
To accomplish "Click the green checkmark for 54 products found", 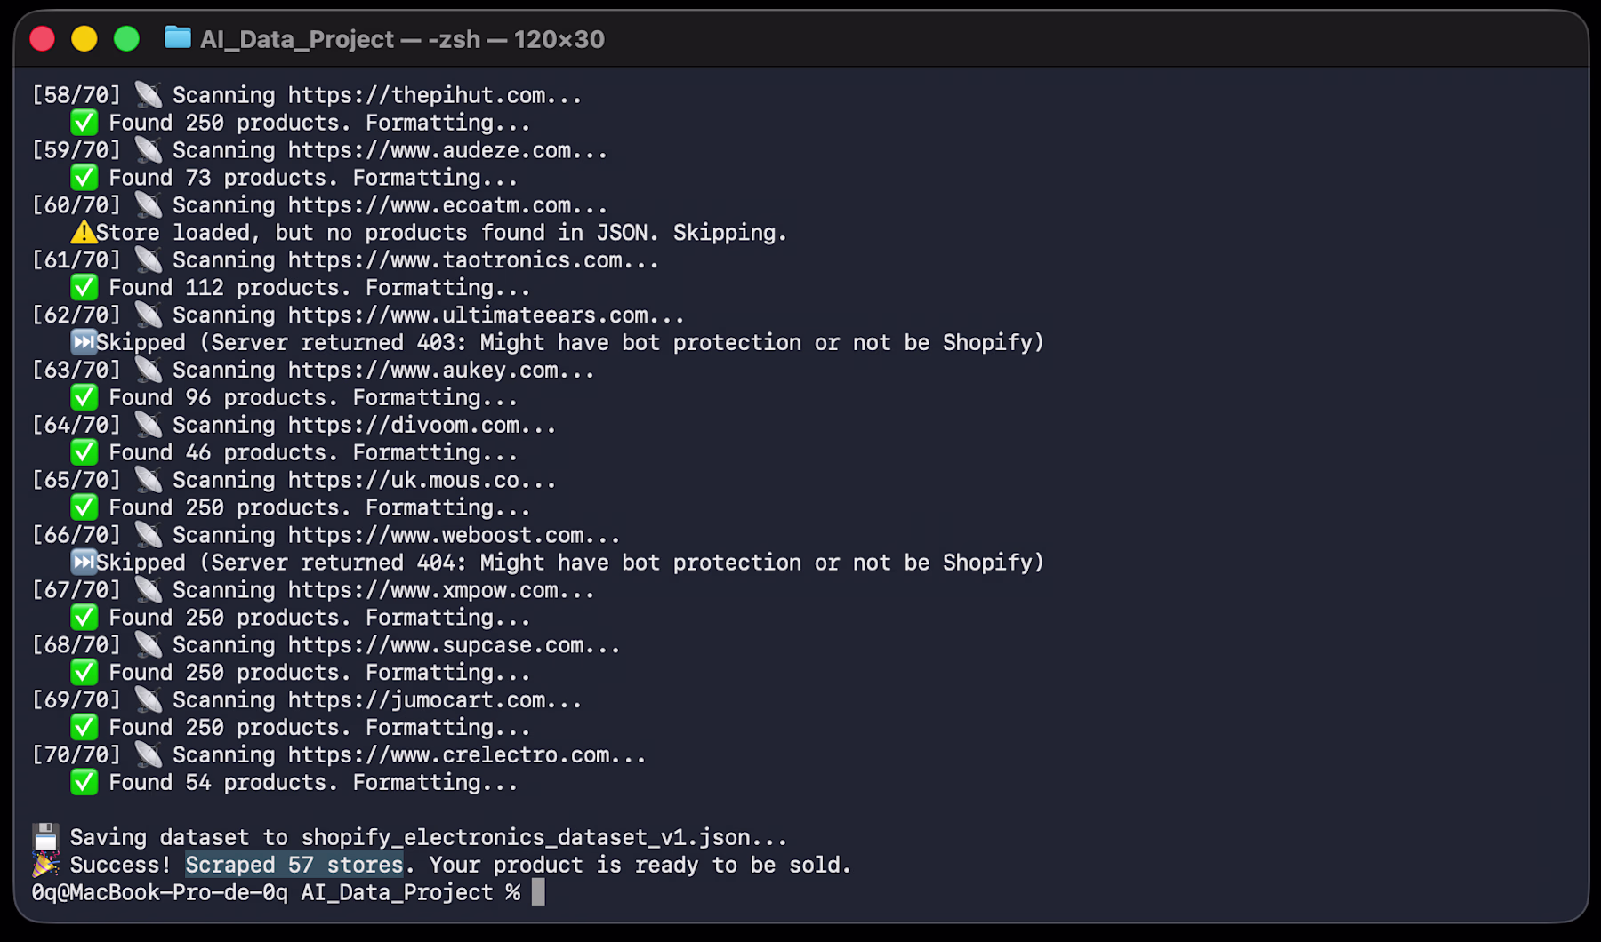I will point(84,782).
